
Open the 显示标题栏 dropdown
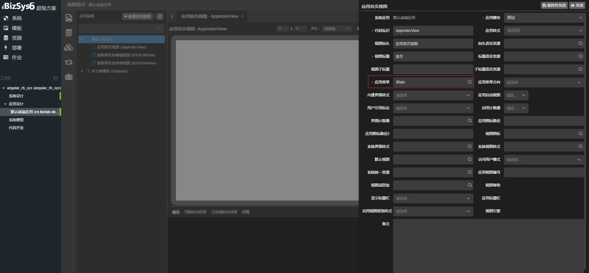pos(433,198)
